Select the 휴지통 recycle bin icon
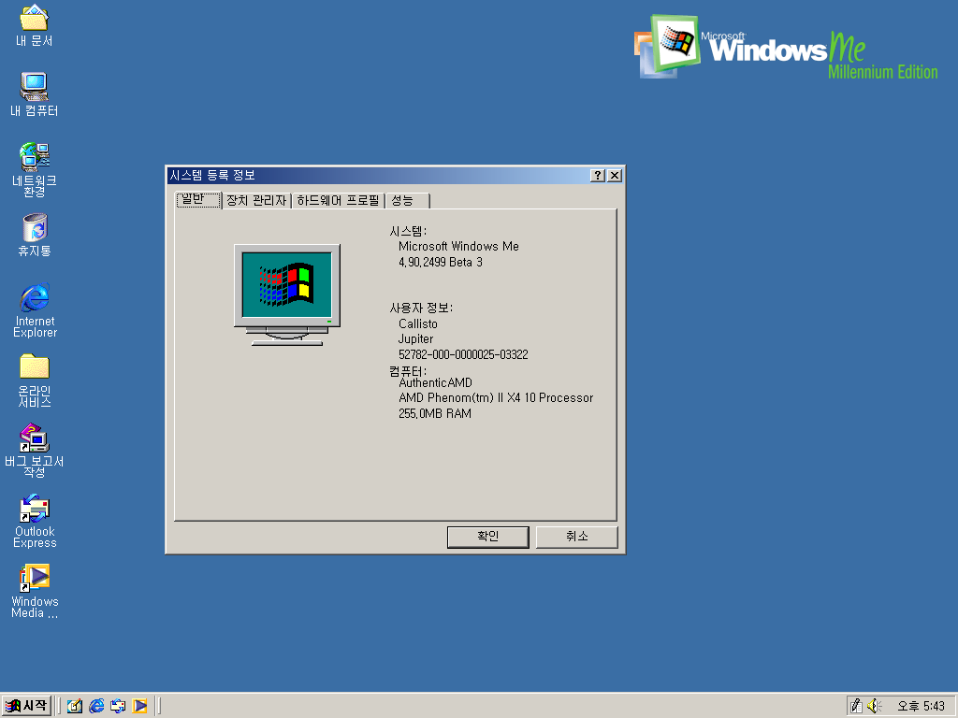This screenshot has height=718, width=958. point(35,235)
